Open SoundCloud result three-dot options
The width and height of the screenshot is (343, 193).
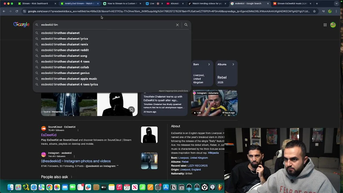point(78,130)
